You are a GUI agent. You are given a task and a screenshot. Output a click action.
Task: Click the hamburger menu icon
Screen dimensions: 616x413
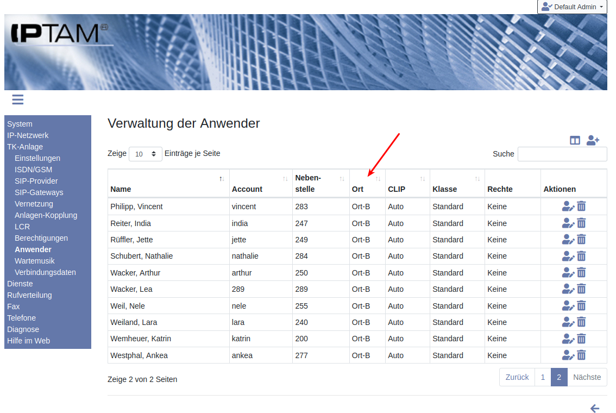click(17, 99)
